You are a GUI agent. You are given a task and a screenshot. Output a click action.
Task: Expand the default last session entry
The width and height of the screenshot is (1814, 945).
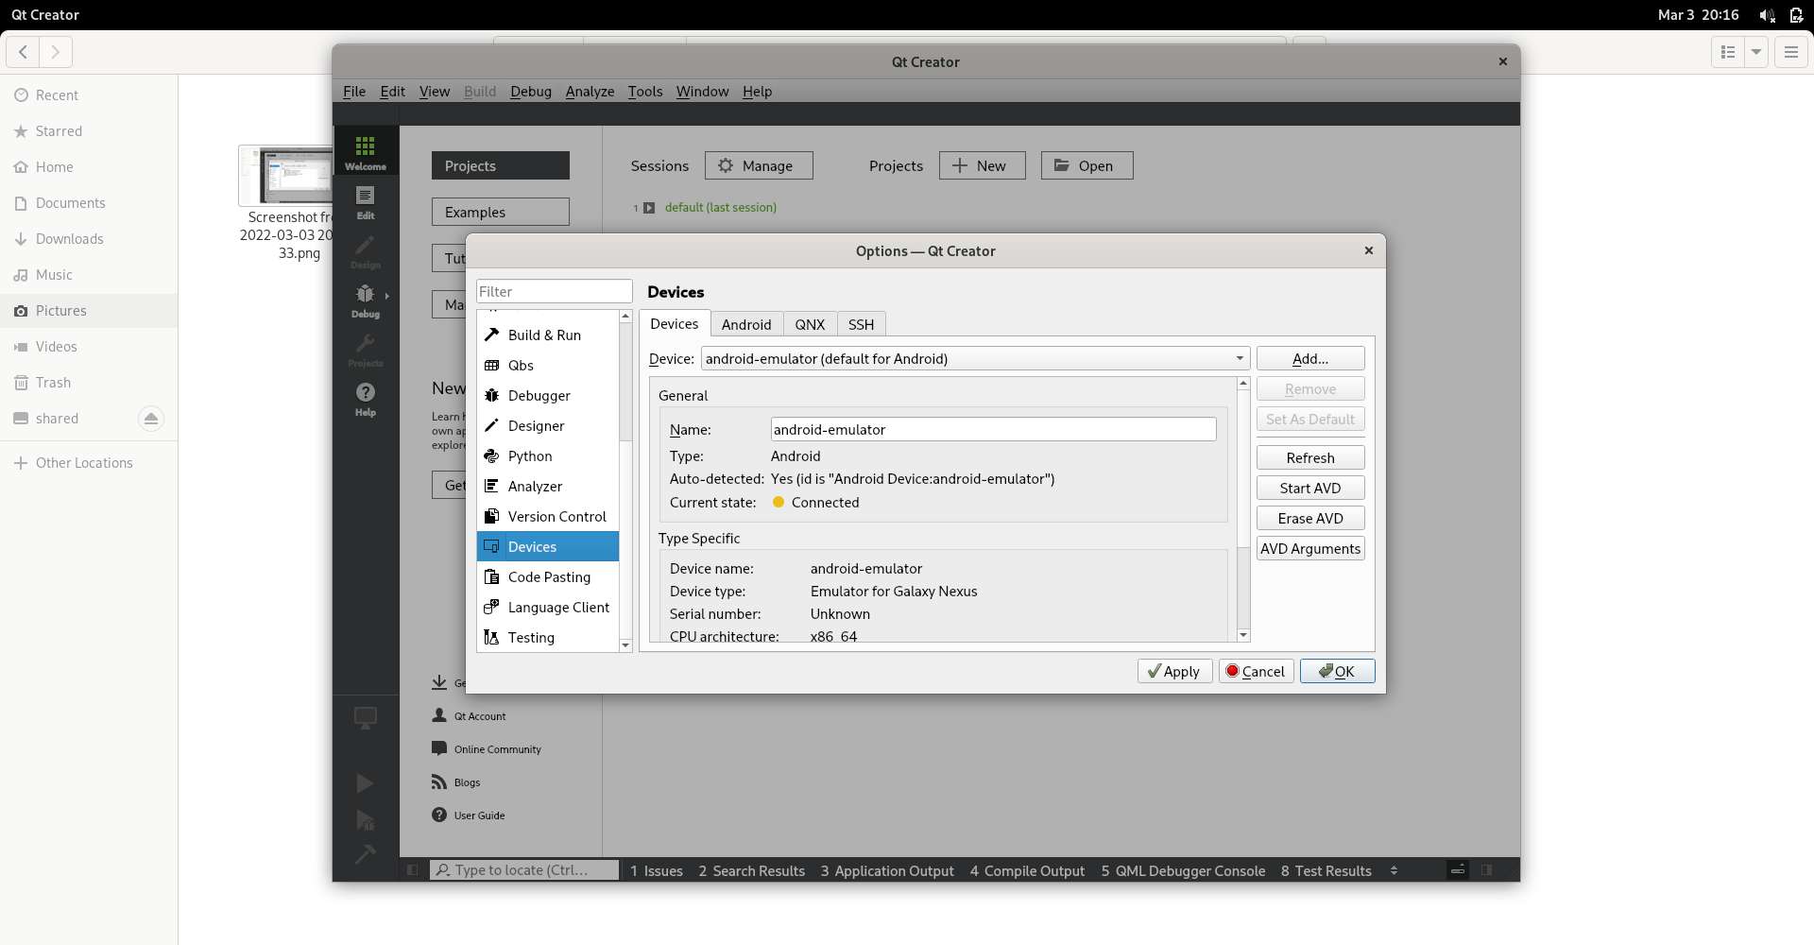coord(649,208)
